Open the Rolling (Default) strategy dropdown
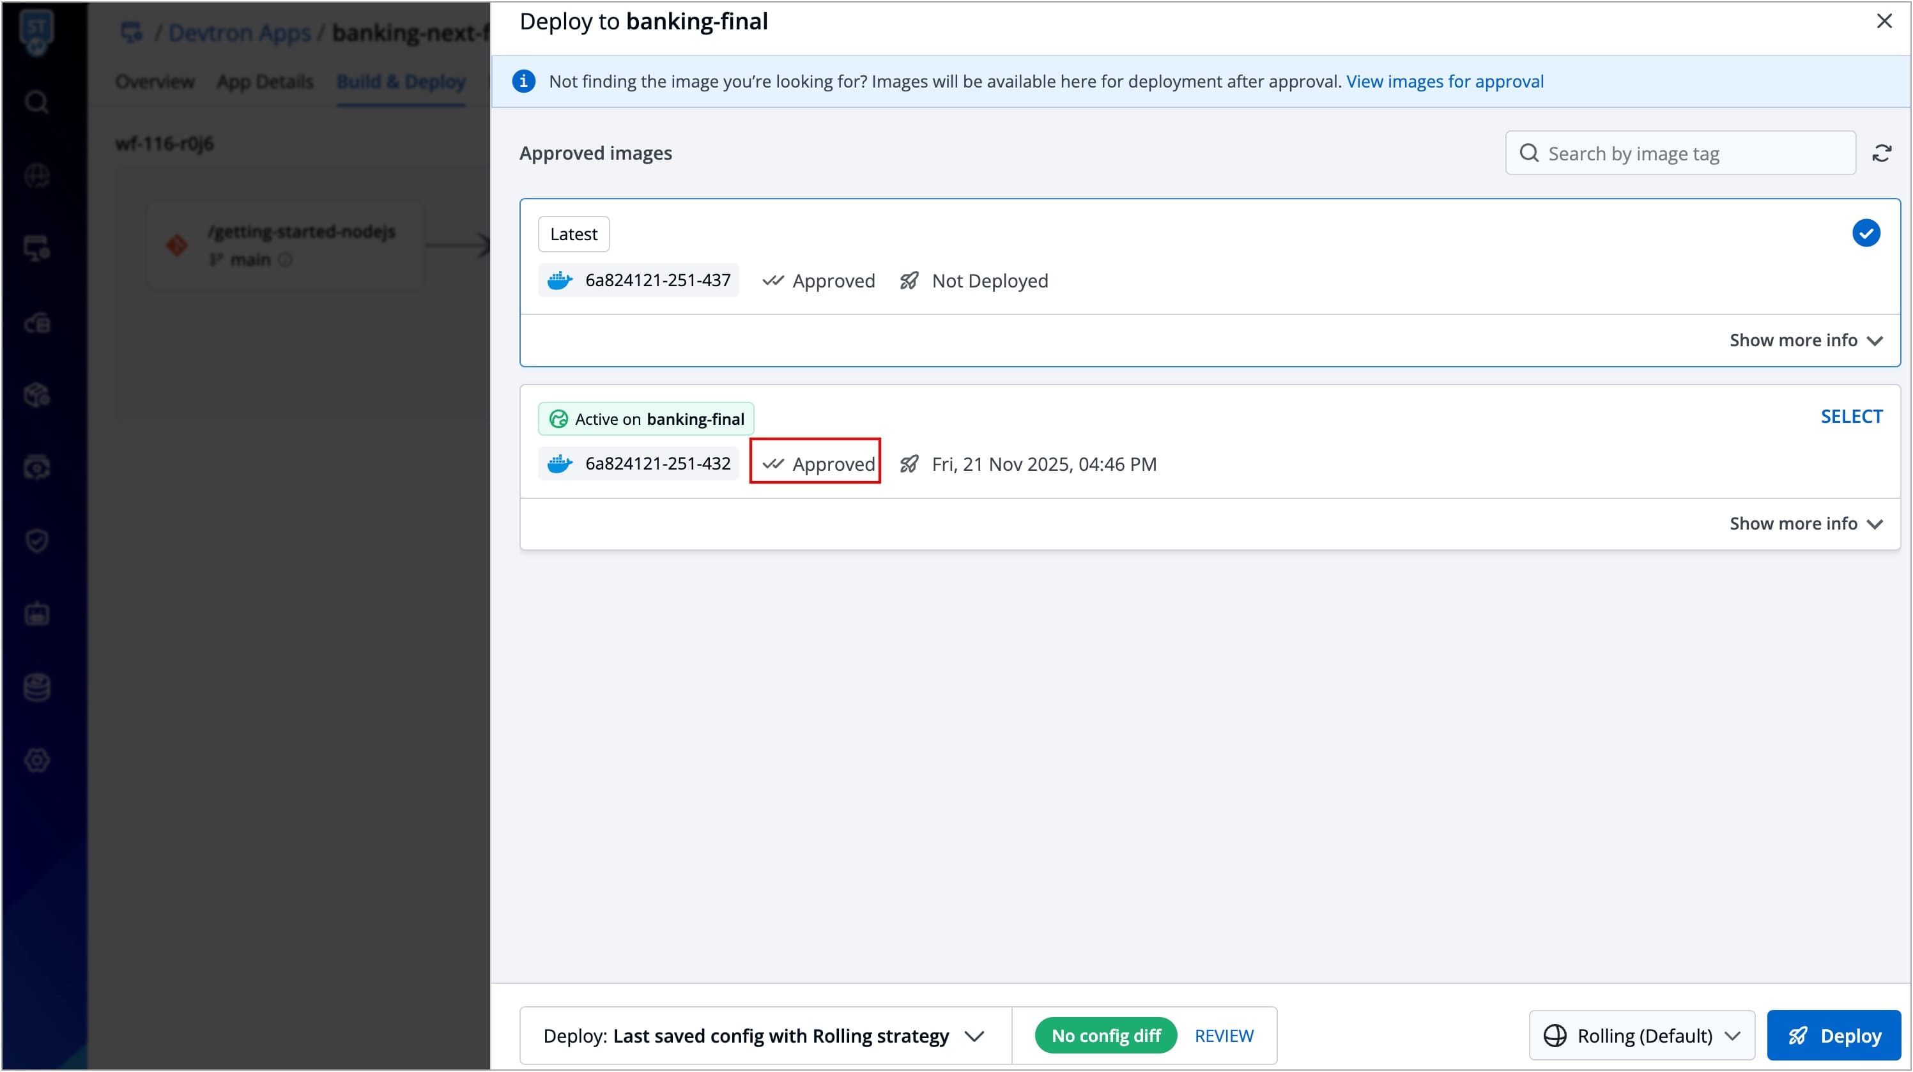Image resolution: width=1913 pixels, height=1072 pixels. 1641,1035
